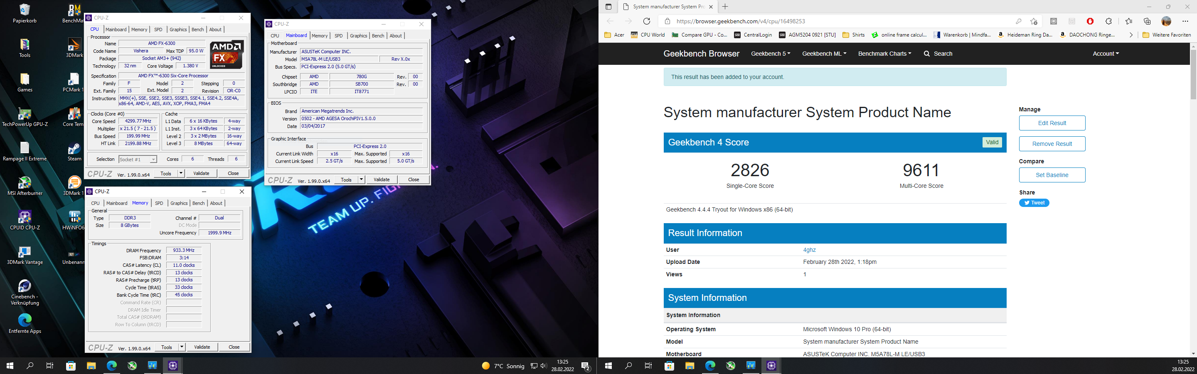This screenshot has width=1197, height=374.
Task: Open Windows Start menu on left taskbar
Action: [x=10, y=366]
